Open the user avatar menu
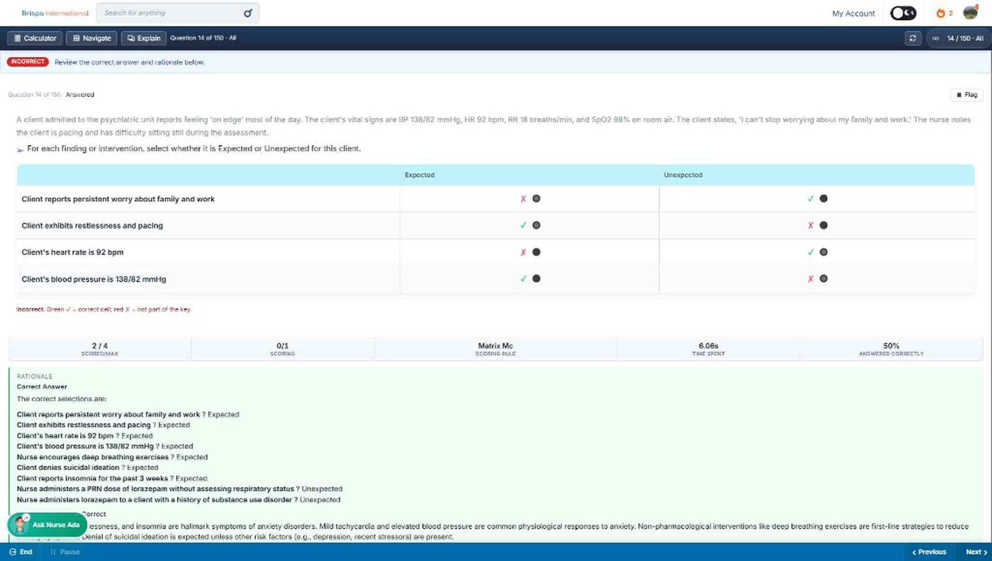This screenshot has height=561, width=992. 970,13
